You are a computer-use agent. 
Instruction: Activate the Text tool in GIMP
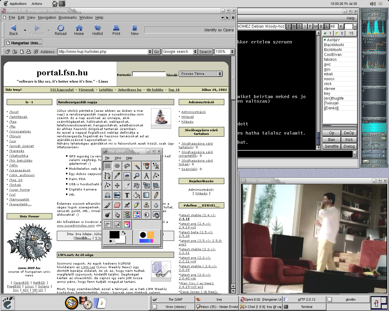pyautogui.click(x=127, y=195)
